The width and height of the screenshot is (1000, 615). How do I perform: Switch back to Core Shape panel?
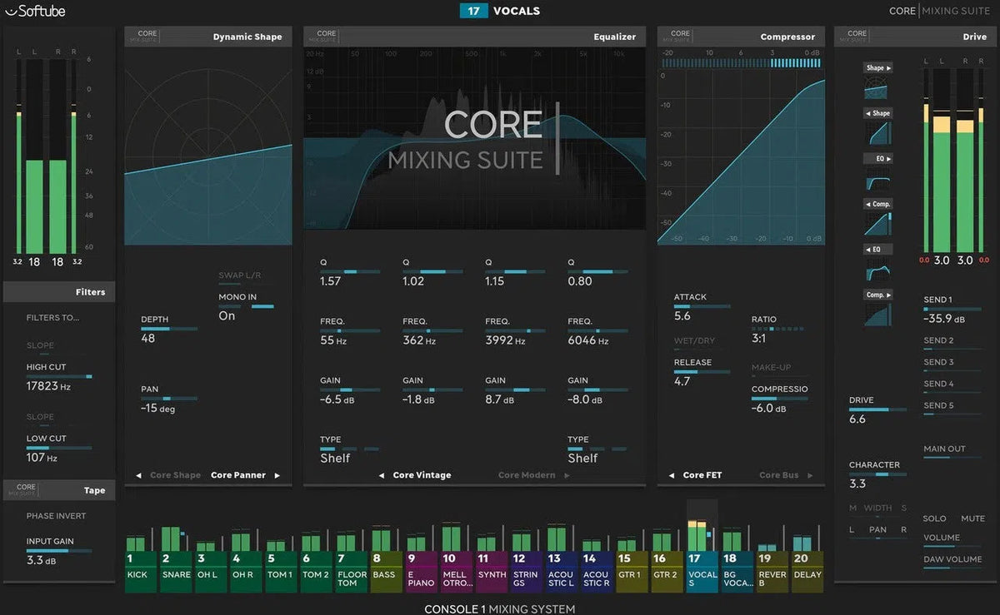[x=175, y=474]
